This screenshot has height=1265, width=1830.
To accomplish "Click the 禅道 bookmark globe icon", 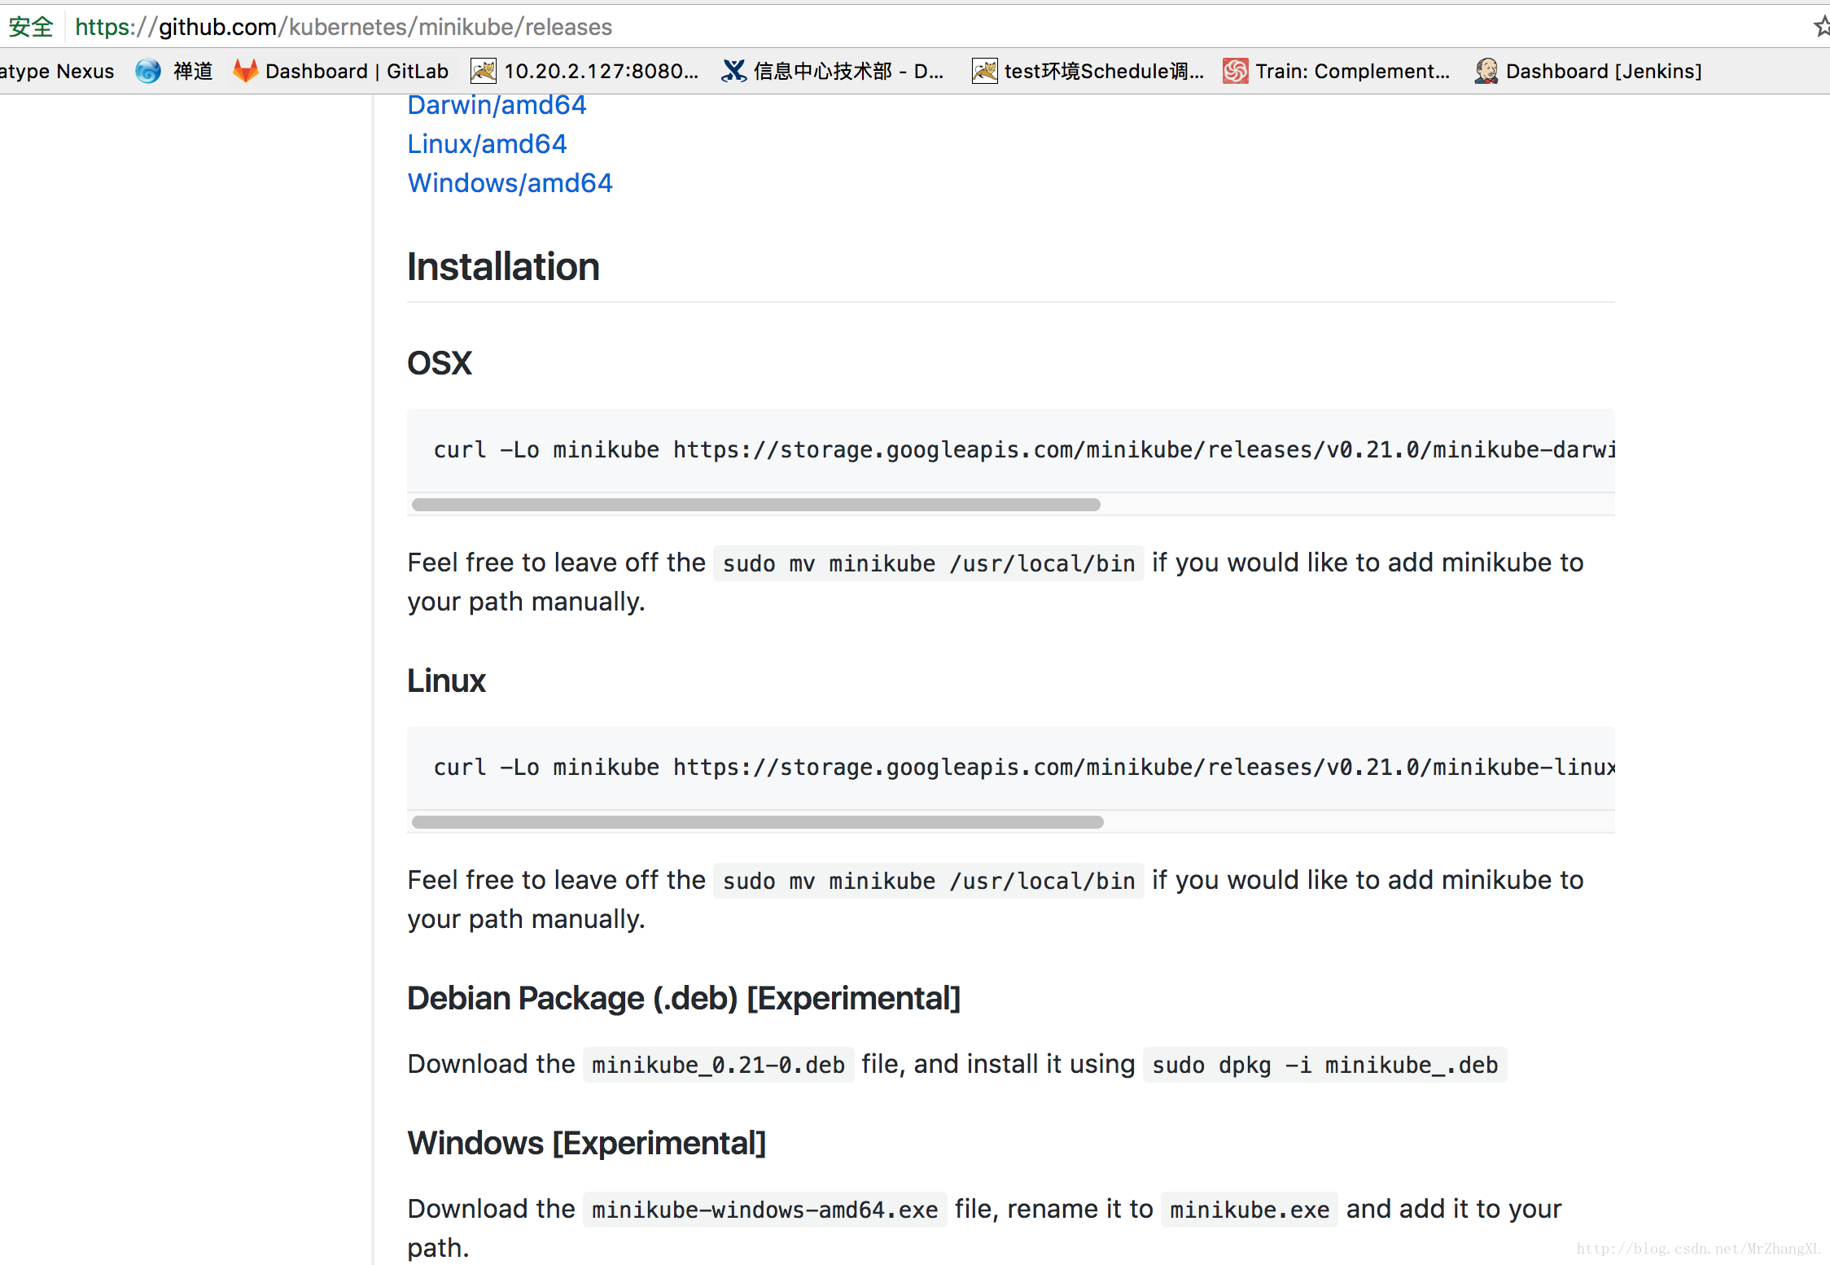I will click(148, 72).
